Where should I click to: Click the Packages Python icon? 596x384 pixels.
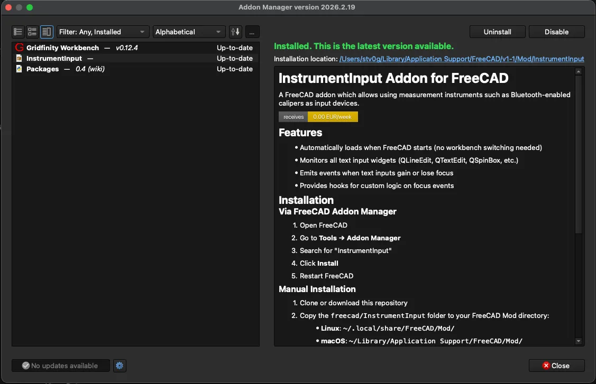coord(19,69)
